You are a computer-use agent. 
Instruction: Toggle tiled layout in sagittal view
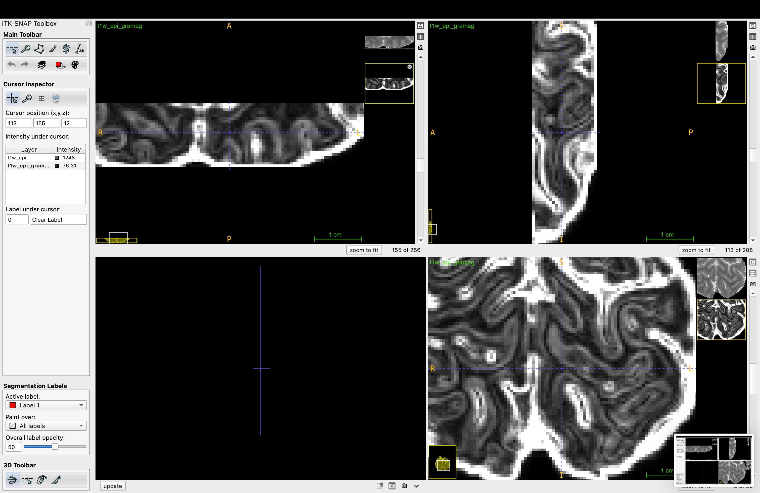tap(753, 37)
